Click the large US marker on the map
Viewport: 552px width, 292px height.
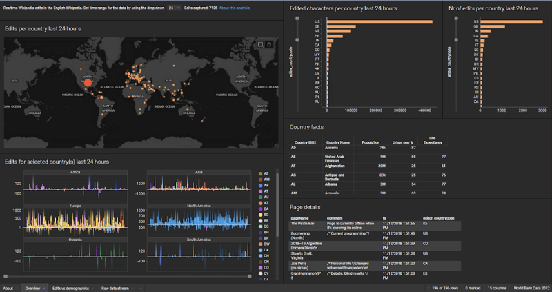point(88,82)
